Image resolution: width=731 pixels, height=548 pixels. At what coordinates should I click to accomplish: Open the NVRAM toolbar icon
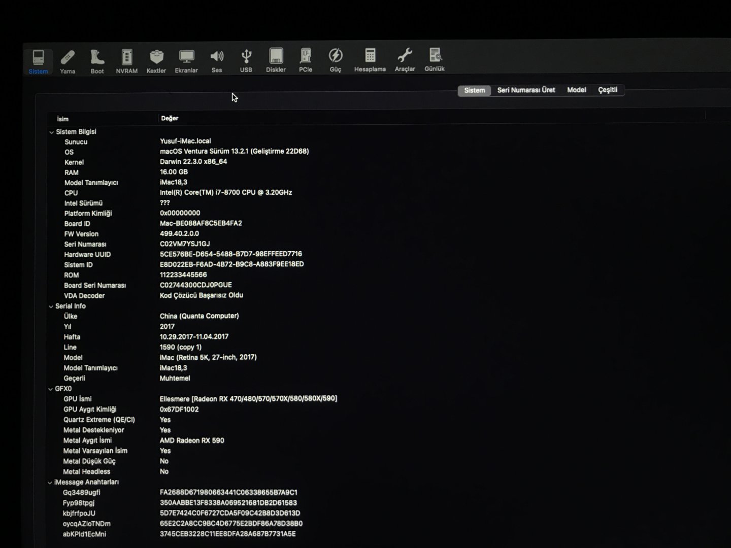click(x=127, y=62)
